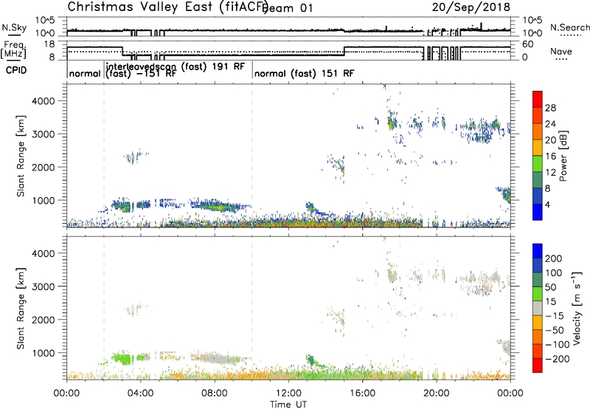
Task: Select the Beam 01 label
Action: (x=288, y=8)
